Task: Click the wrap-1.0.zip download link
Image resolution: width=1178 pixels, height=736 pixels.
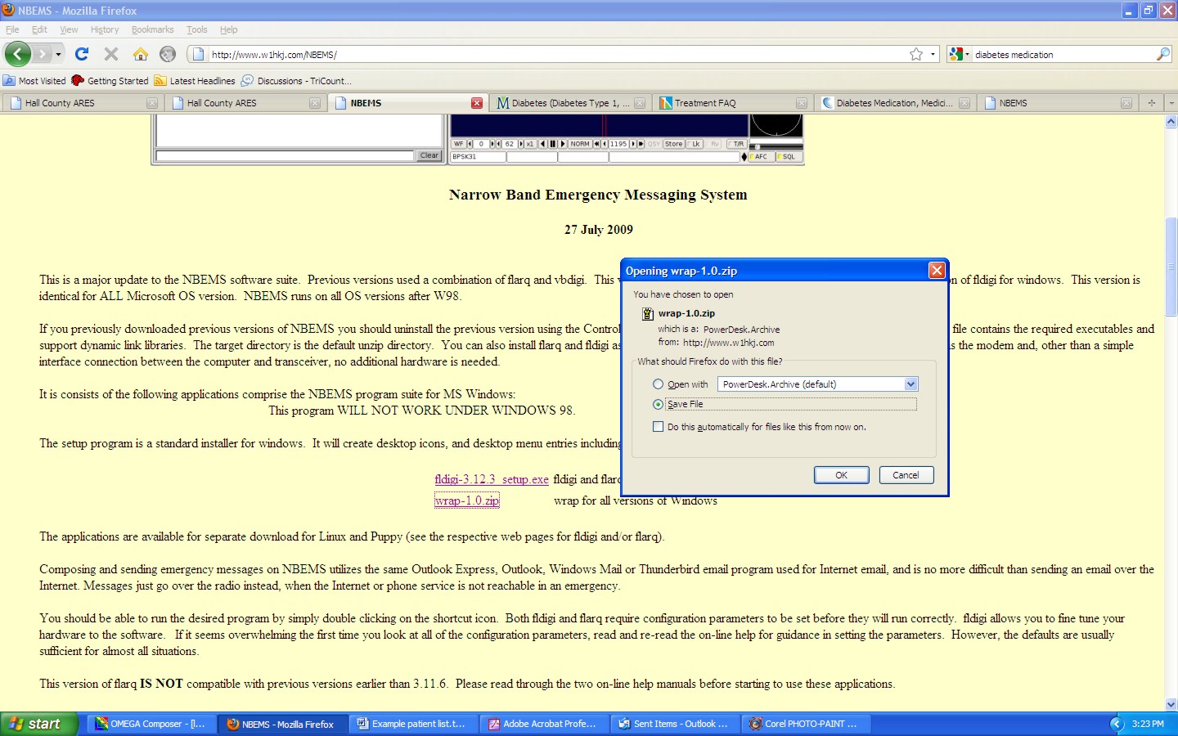Action: point(467,500)
